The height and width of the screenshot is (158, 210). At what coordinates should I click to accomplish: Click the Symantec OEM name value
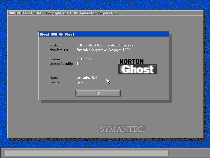87,78
